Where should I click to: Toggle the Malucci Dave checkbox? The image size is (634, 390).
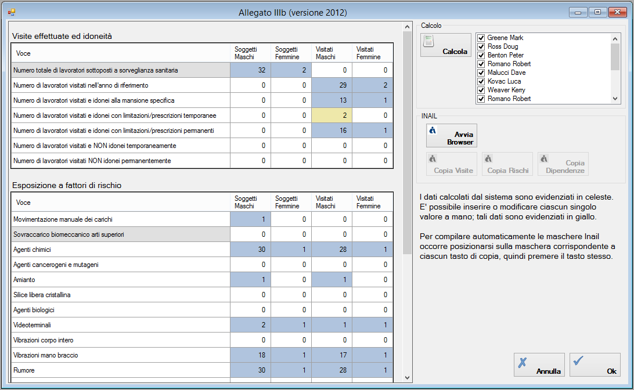481,73
